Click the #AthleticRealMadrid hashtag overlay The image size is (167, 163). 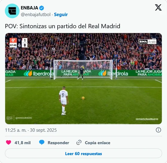click(x=147, y=119)
